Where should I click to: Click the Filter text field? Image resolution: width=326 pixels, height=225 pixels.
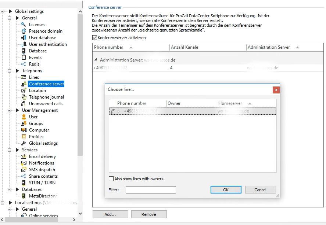[151, 190]
